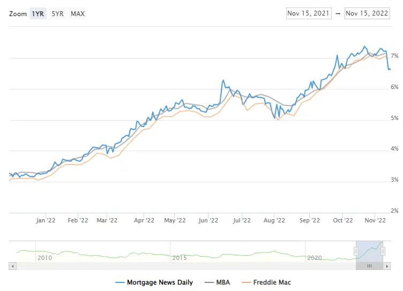Viewport: 403px width, 291px height.
Task: Click the Sep '22 x-axis label
Action: tap(309, 220)
